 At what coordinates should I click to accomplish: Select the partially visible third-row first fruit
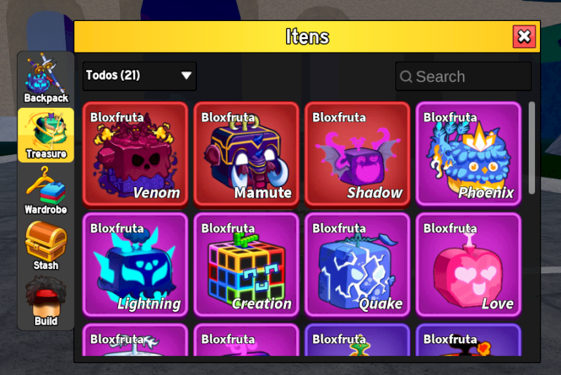click(x=135, y=340)
